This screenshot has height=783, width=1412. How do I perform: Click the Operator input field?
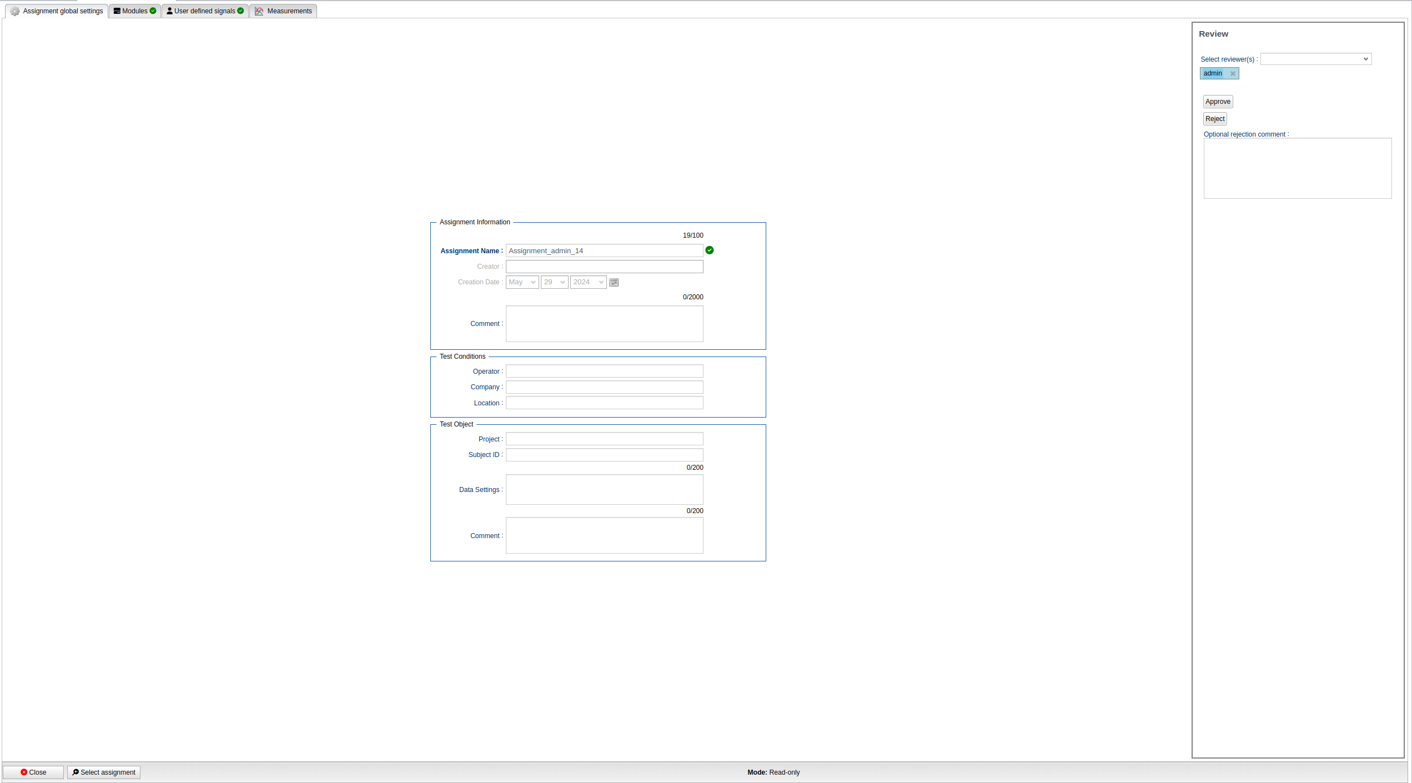pos(604,372)
